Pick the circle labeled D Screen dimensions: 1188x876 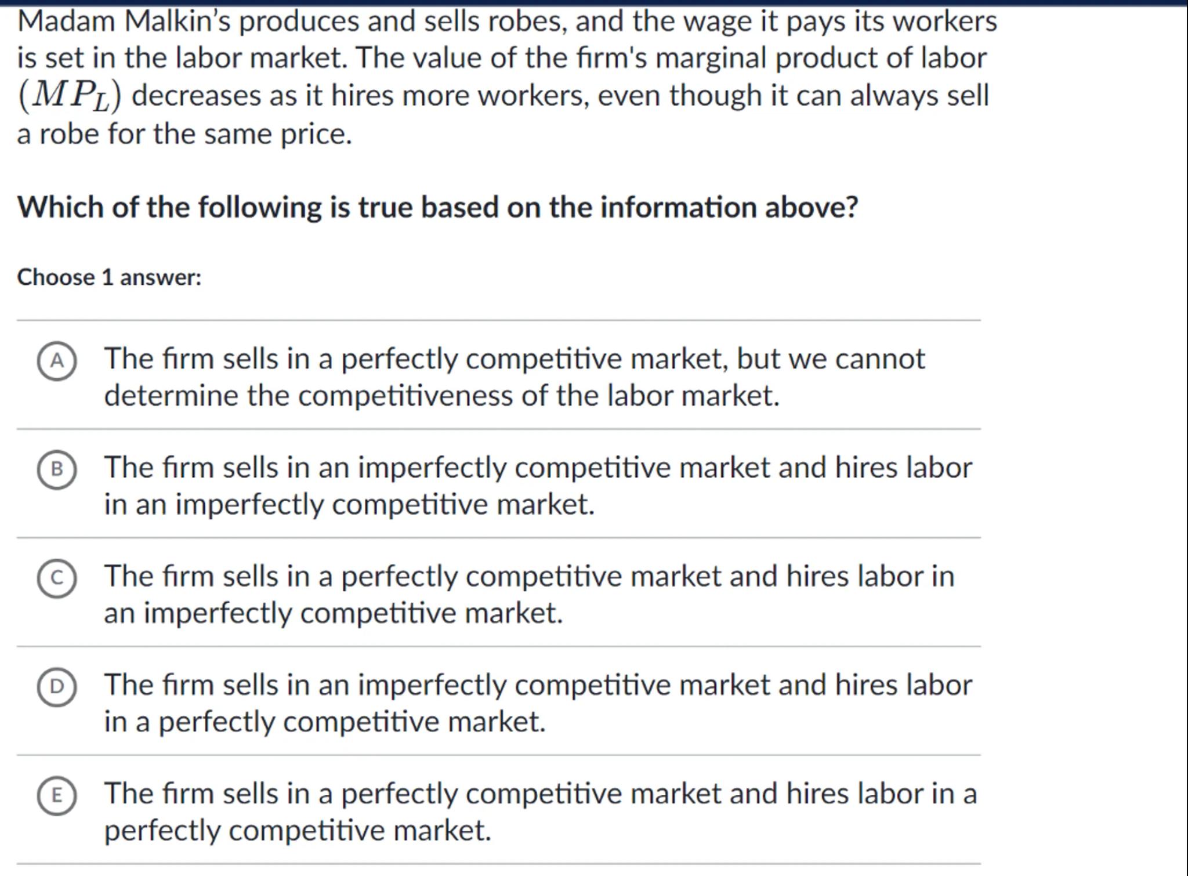tap(56, 687)
